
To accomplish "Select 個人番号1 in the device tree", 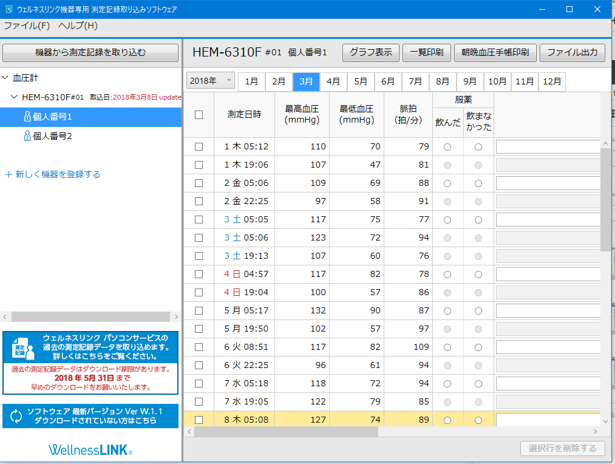I will coord(90,117).
